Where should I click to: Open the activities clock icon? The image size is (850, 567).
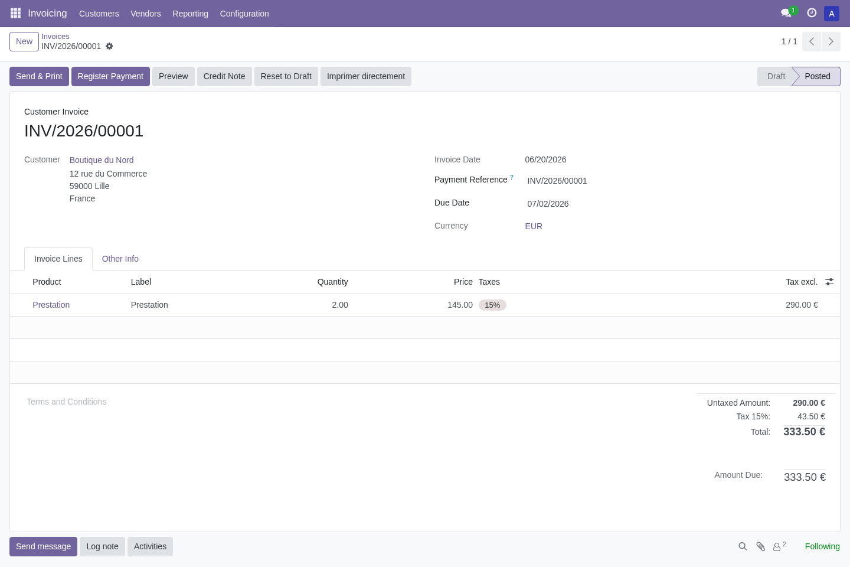click(812, 13)
